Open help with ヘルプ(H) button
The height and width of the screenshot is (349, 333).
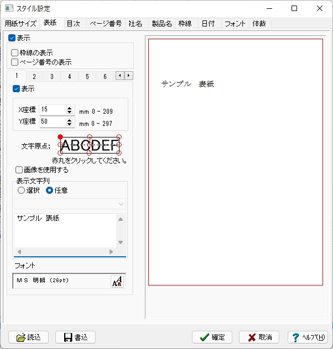[308, 337]
